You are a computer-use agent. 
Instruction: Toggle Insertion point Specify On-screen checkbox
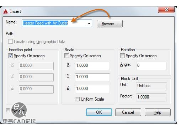click(x=10, y=56)
